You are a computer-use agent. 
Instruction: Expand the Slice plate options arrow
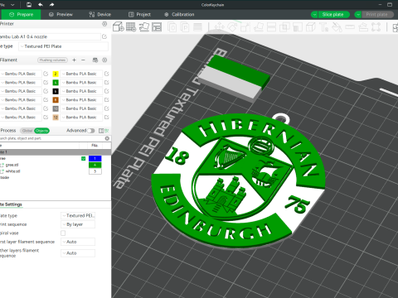[x=314, y=14]
